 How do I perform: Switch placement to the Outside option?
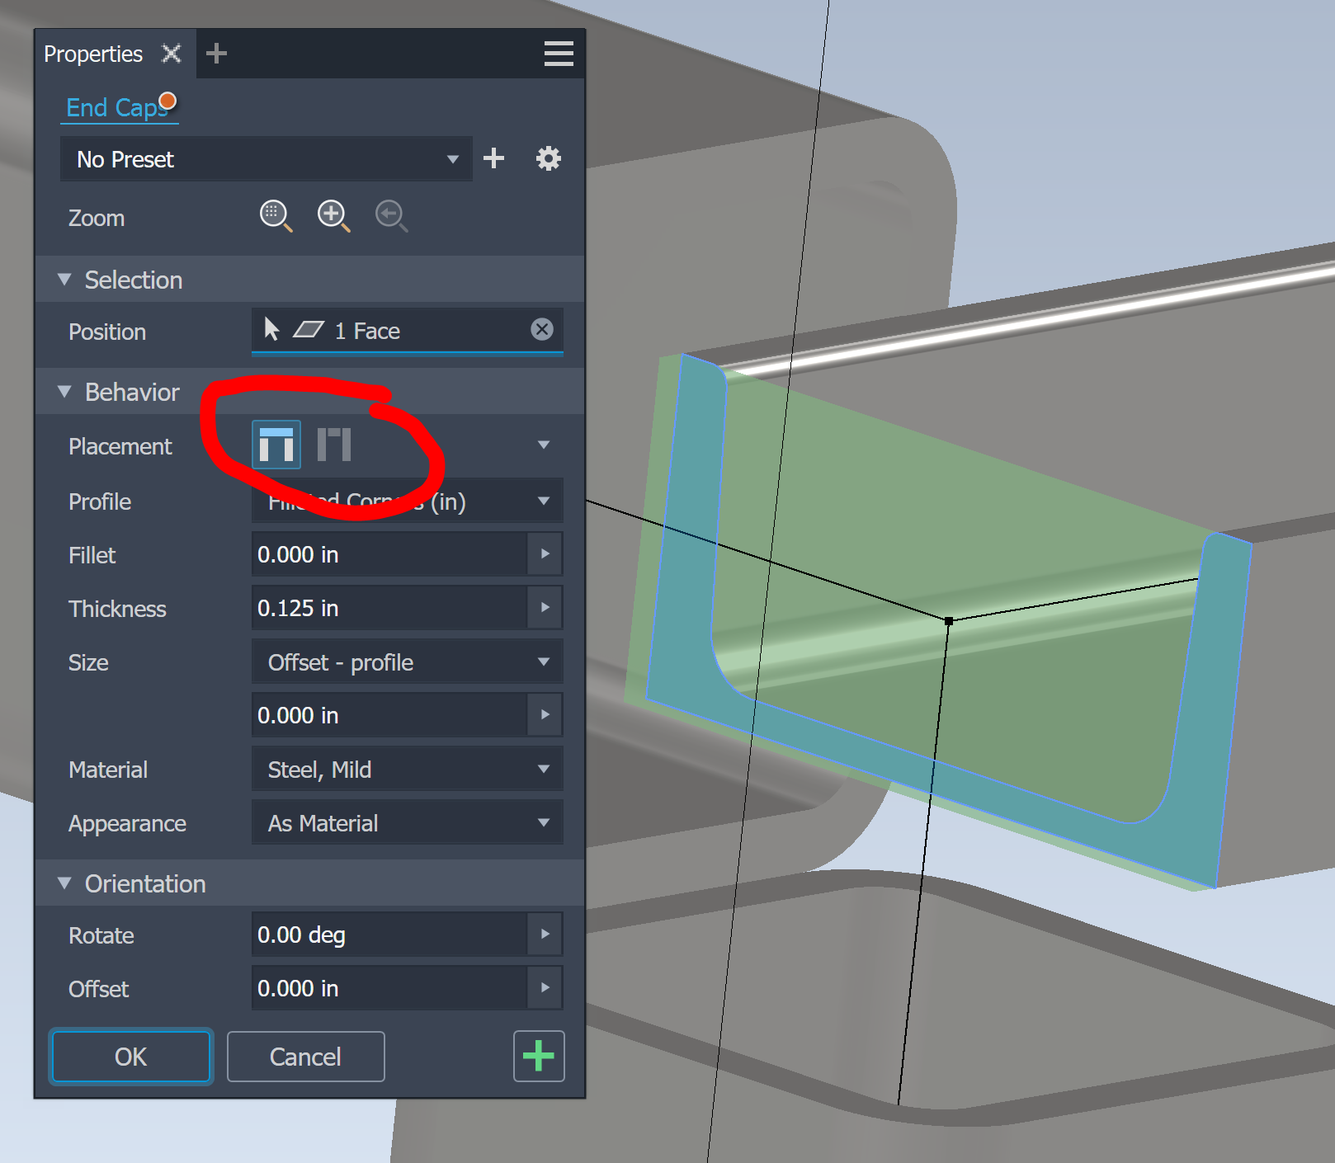pyautogui.click(x=333, y=444)
